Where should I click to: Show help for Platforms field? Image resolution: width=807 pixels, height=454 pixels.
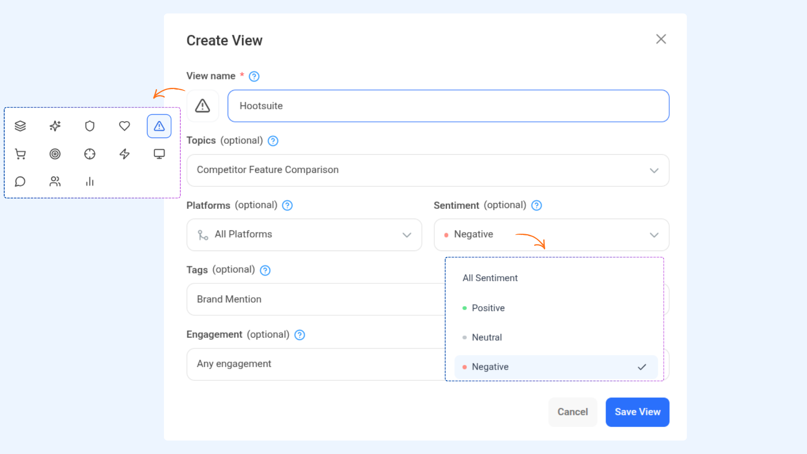click(287, 206)
